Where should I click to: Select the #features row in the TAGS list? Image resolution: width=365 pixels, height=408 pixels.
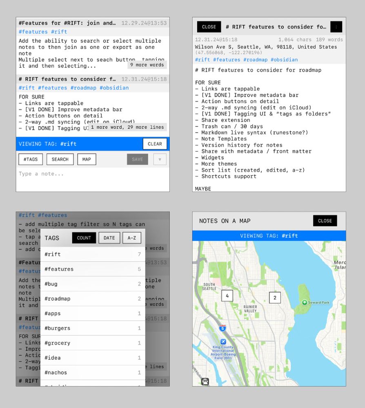coord(93,269)
